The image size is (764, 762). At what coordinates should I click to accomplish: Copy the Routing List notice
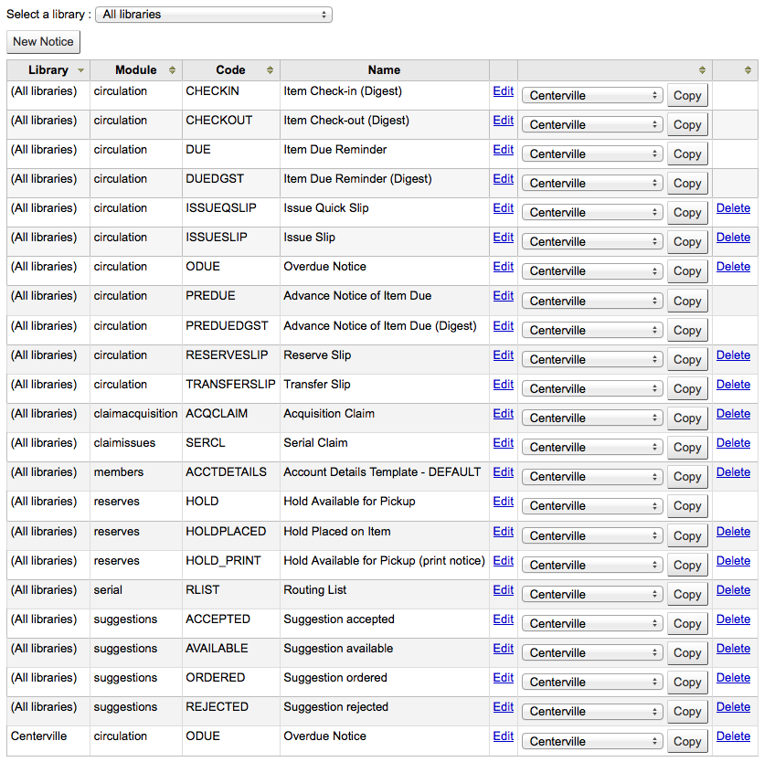[687, 595]
